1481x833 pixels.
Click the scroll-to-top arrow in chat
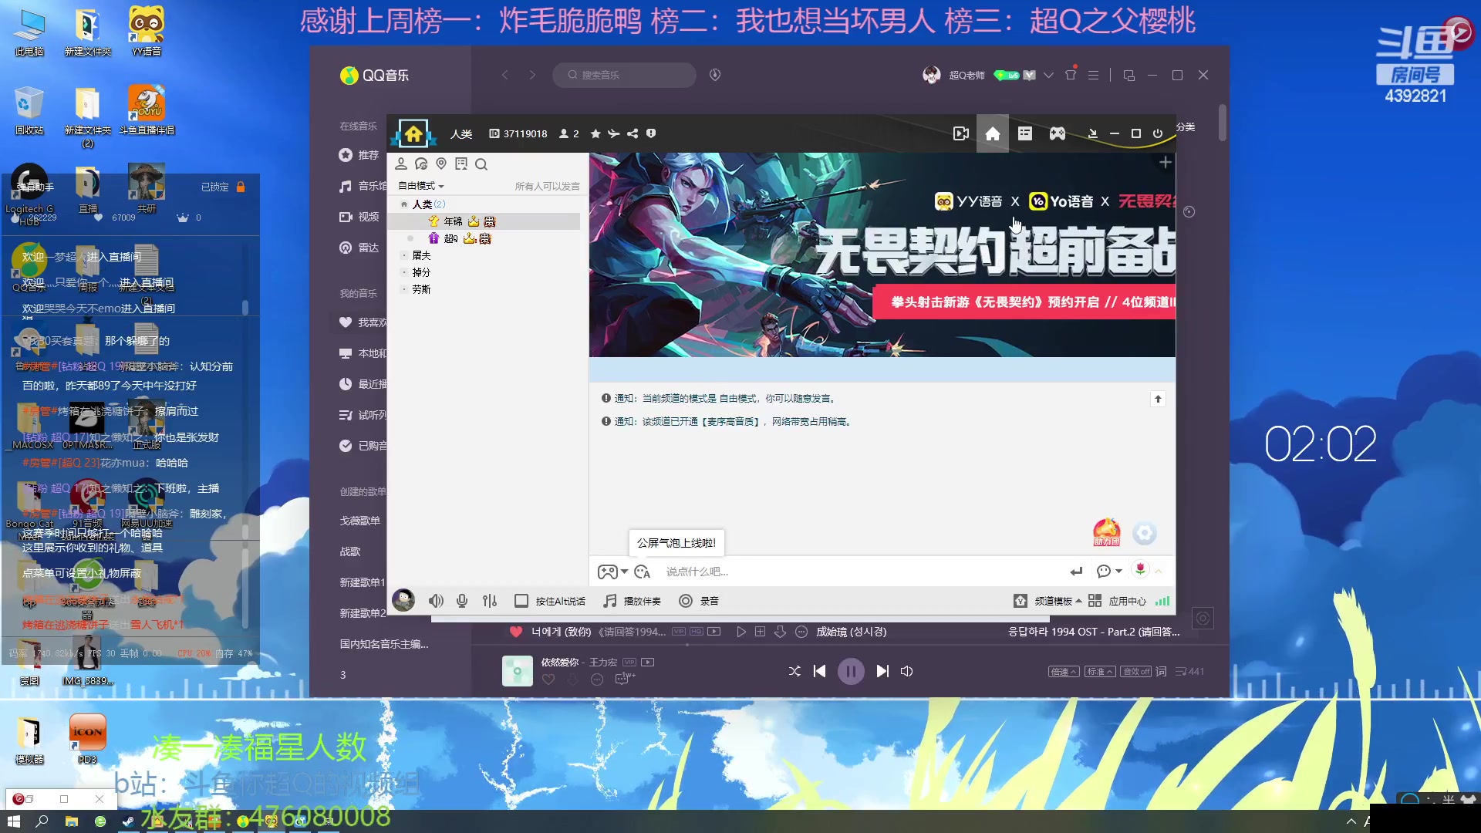point(1158,399)
